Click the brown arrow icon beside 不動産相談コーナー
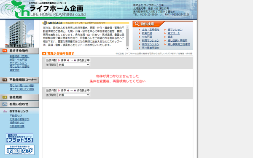 point(5,80)
